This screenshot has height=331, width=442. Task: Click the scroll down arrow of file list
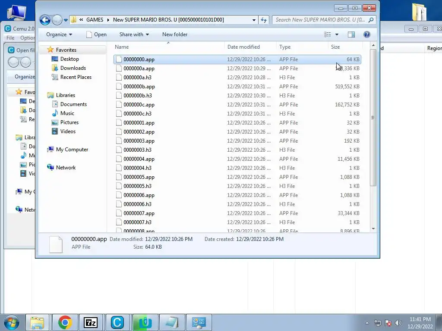point(373,229)
